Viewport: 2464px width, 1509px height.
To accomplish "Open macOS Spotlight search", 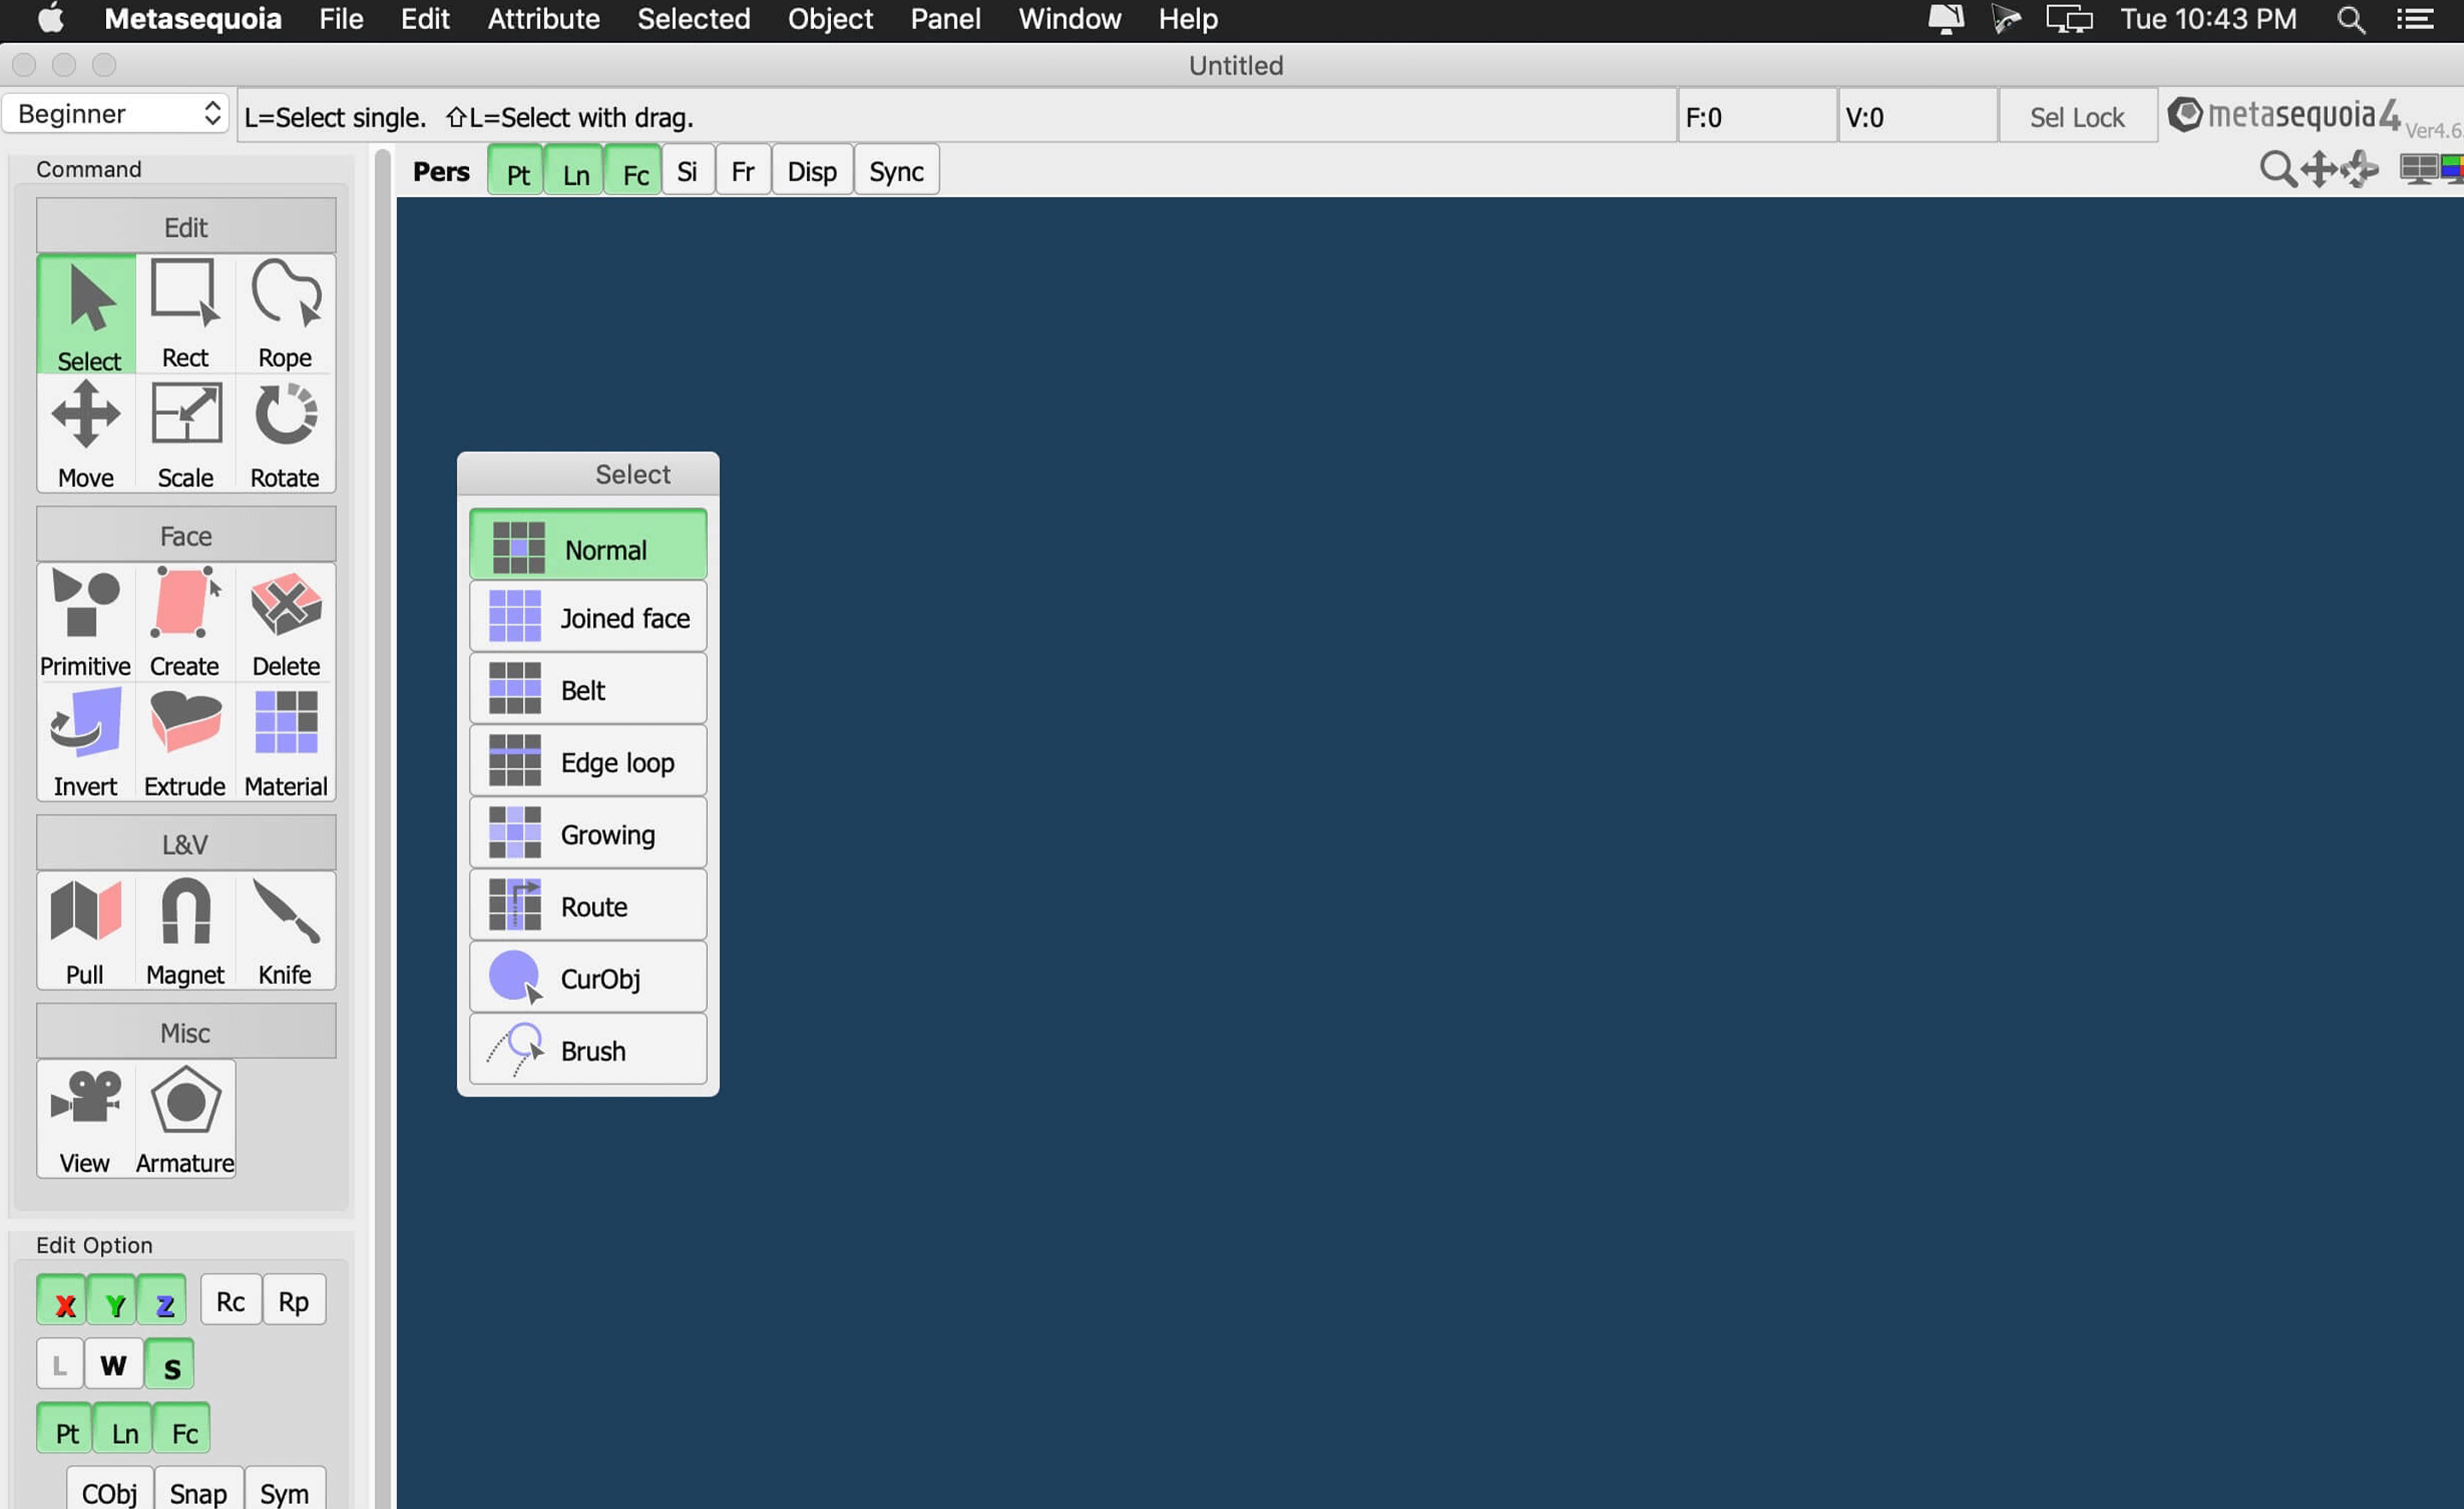I will [x=2351, y=19].
